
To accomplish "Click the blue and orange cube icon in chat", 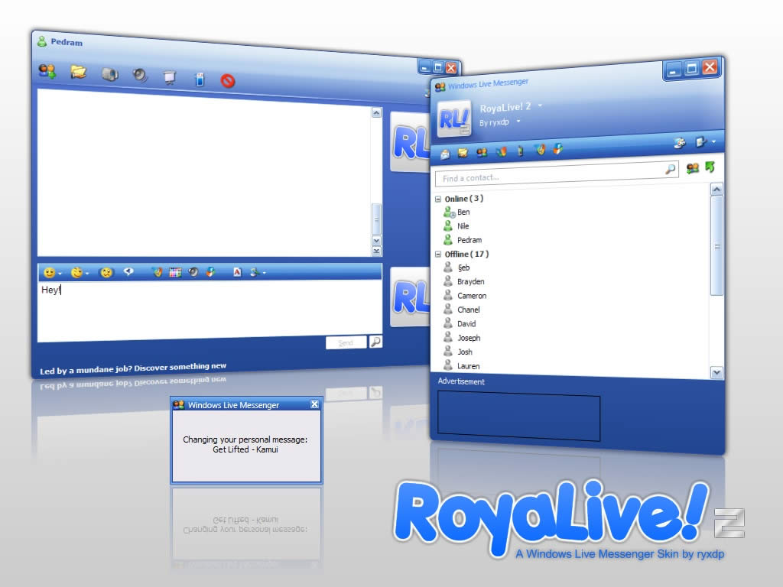I will click(x=211, y=271).
